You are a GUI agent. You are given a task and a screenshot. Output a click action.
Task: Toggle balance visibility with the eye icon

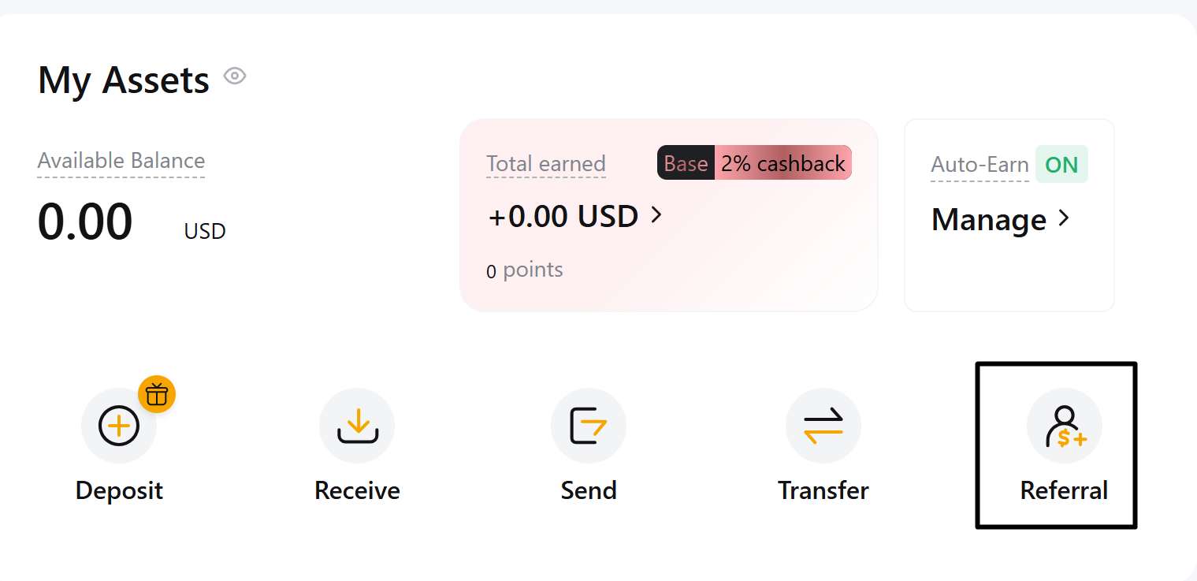(234, 76)
